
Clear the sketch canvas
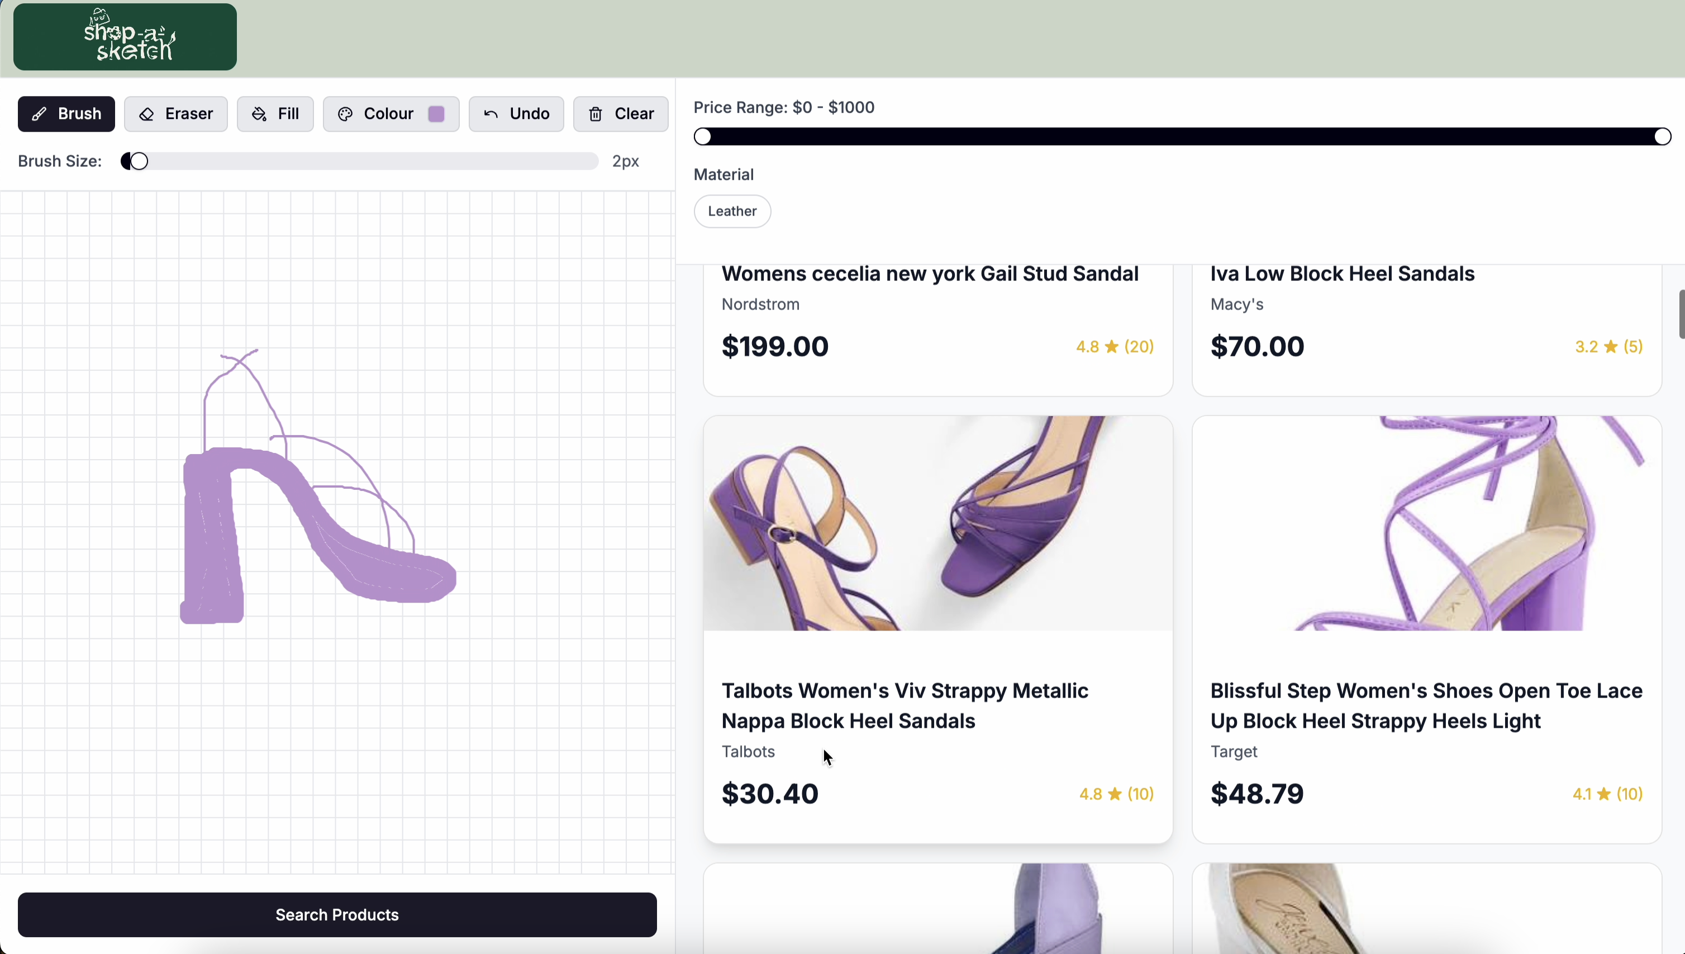[621, 114]
